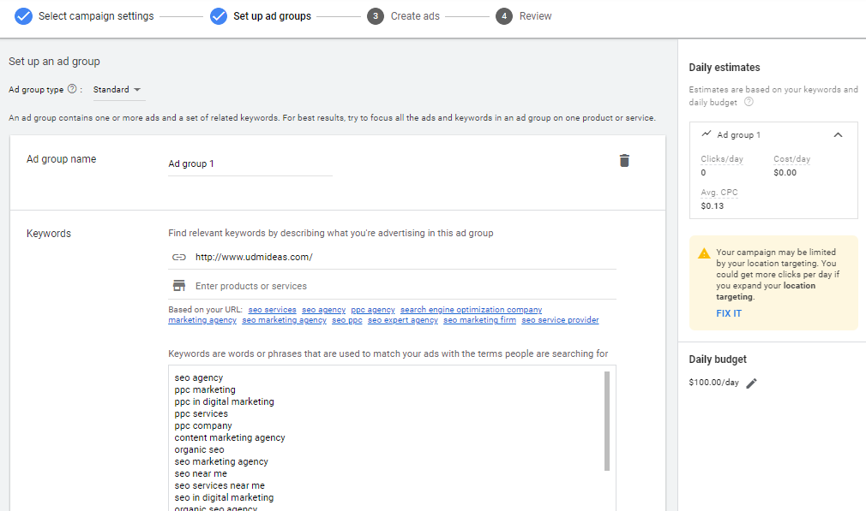
Task: Click the storefront icon for products or services
Action: tap(179, 286)
